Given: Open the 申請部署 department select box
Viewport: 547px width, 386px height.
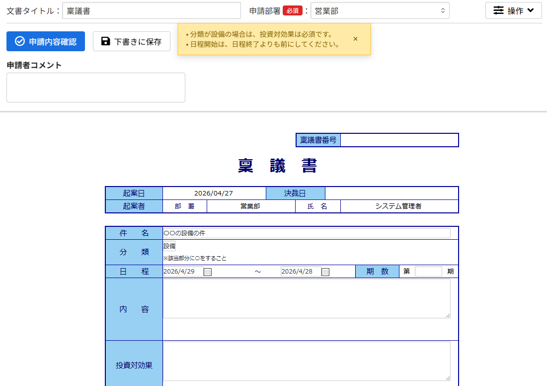Looking at the screenshot, I should click(x=380, y=10).
